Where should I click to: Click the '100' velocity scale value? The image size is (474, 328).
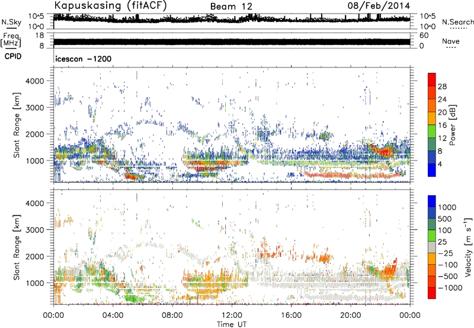click(445, 230)
